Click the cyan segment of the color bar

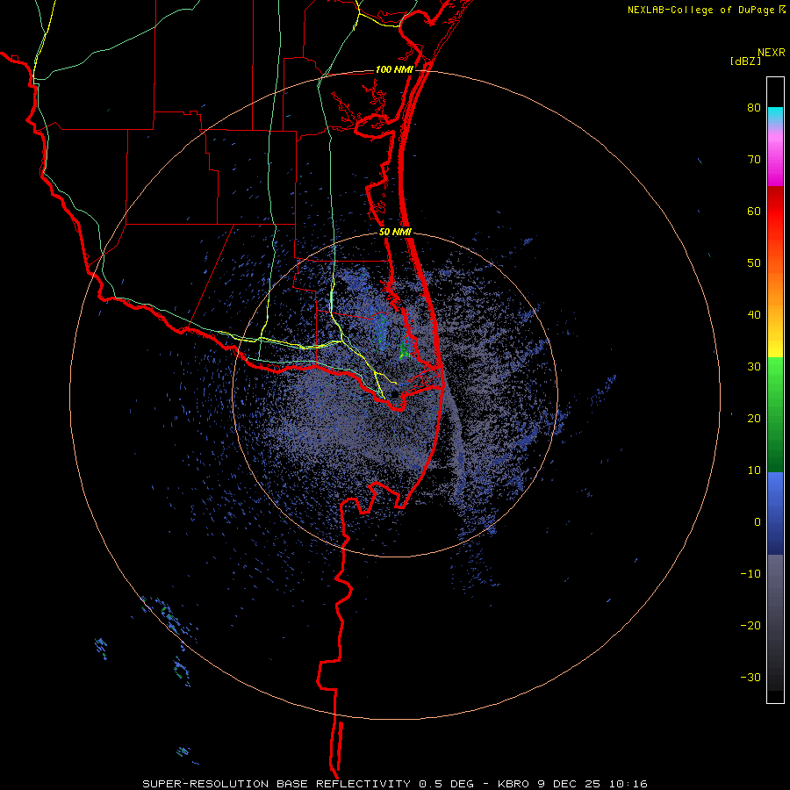click(775, 115)
